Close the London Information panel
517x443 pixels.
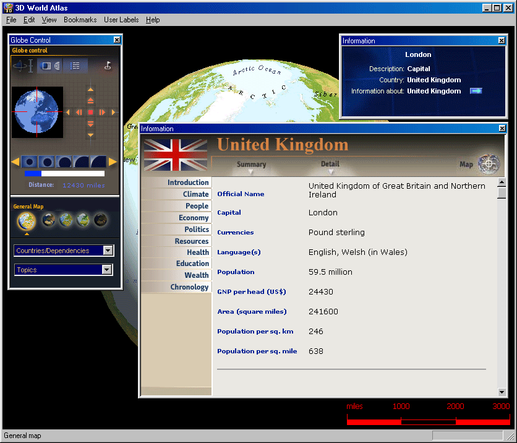[x=502, y=41]
